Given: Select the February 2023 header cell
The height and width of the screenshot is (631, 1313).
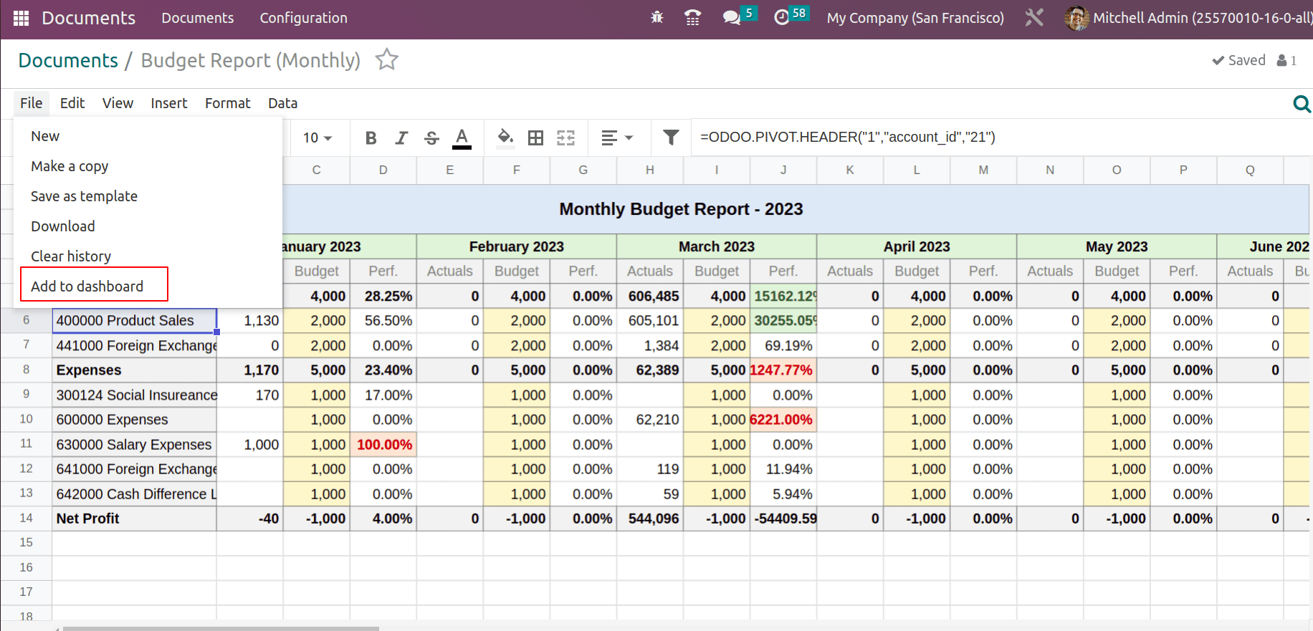Looking at the screenshot, I should [x=517, y=246].
